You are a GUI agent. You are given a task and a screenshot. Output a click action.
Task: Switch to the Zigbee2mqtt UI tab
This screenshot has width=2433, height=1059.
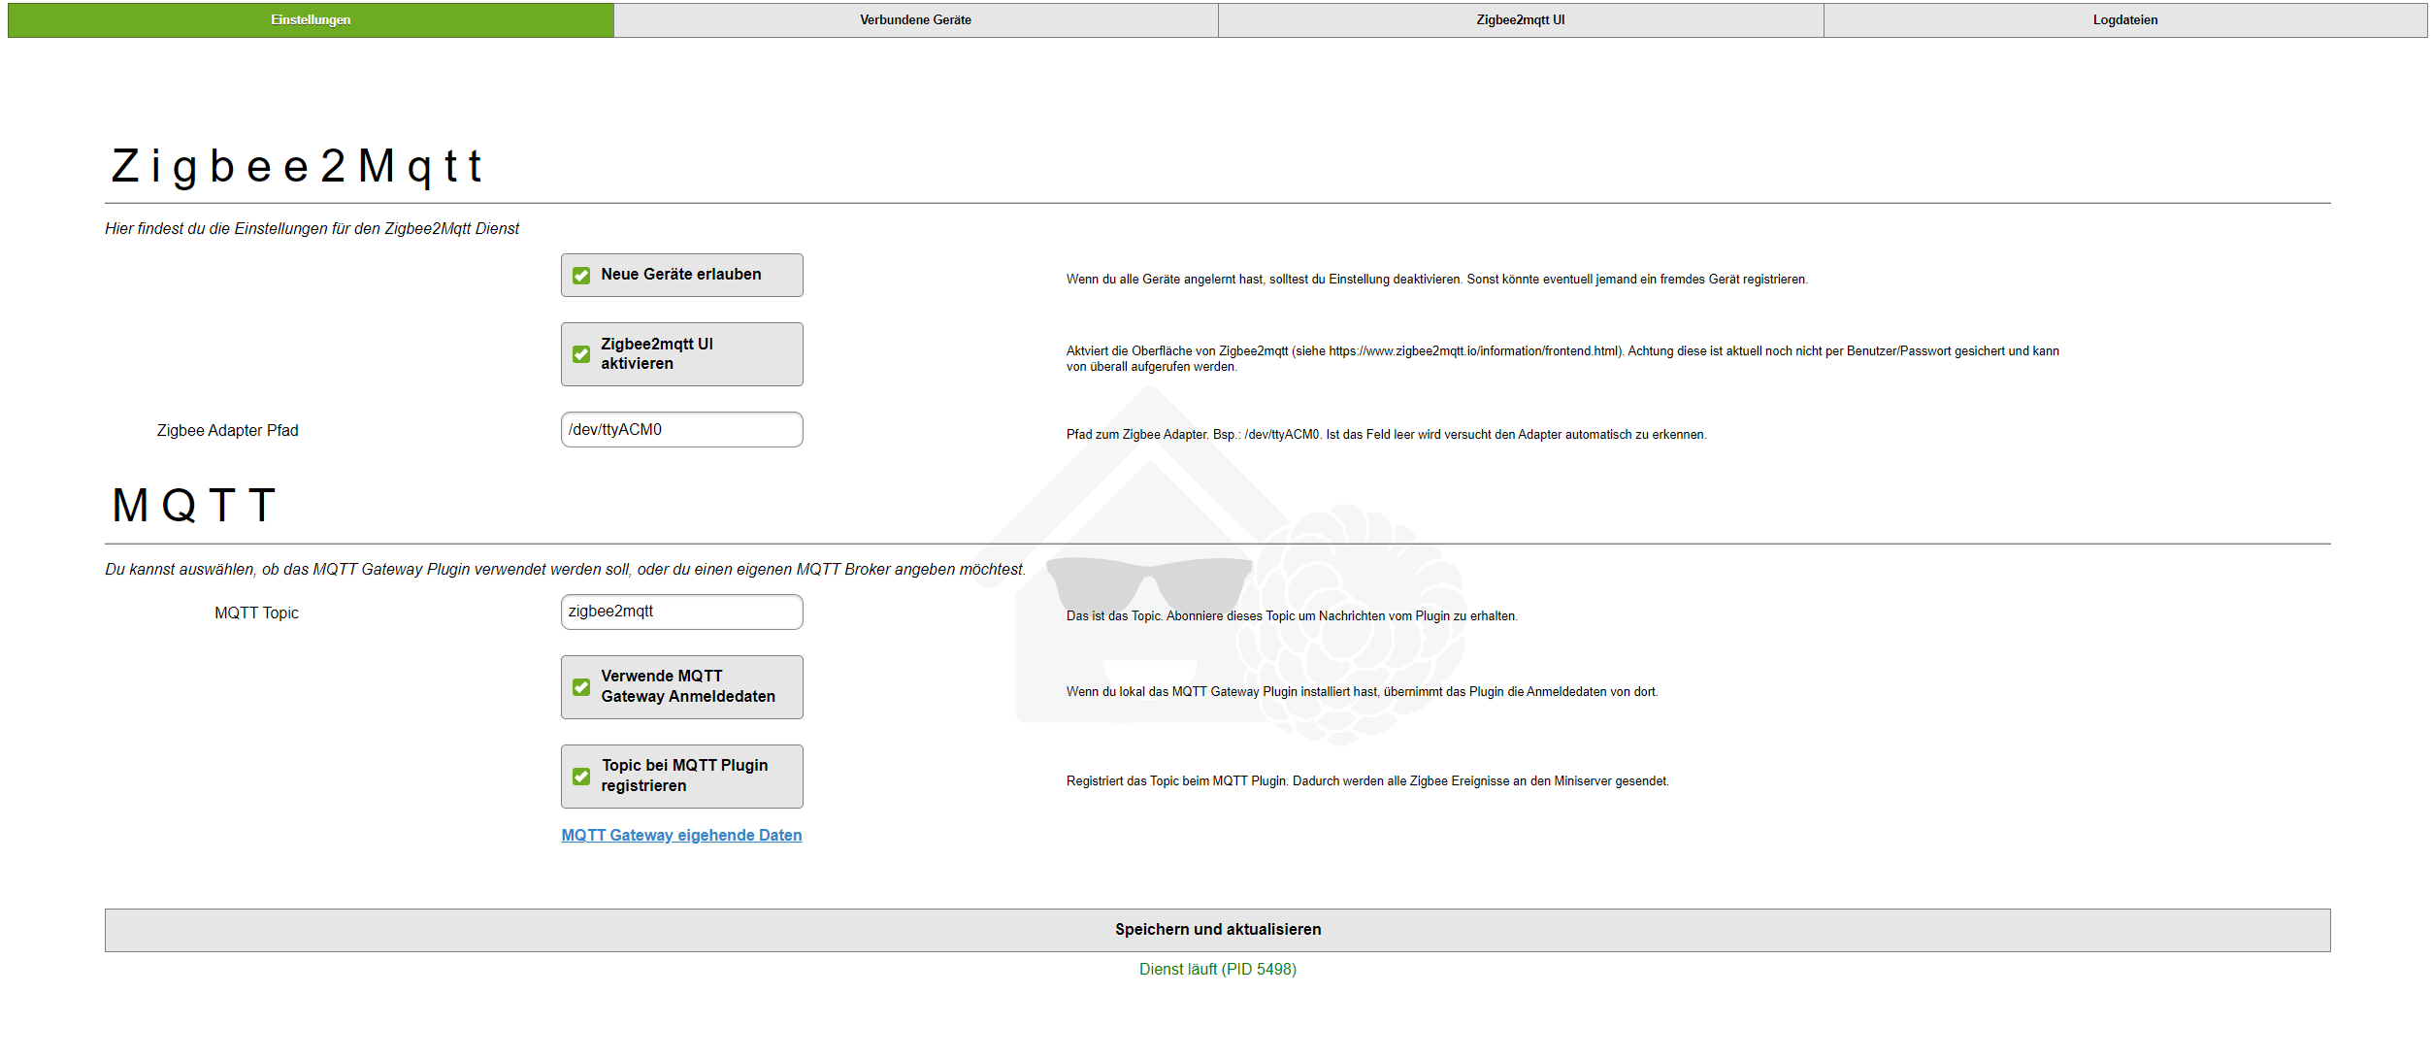[1520, 20]
